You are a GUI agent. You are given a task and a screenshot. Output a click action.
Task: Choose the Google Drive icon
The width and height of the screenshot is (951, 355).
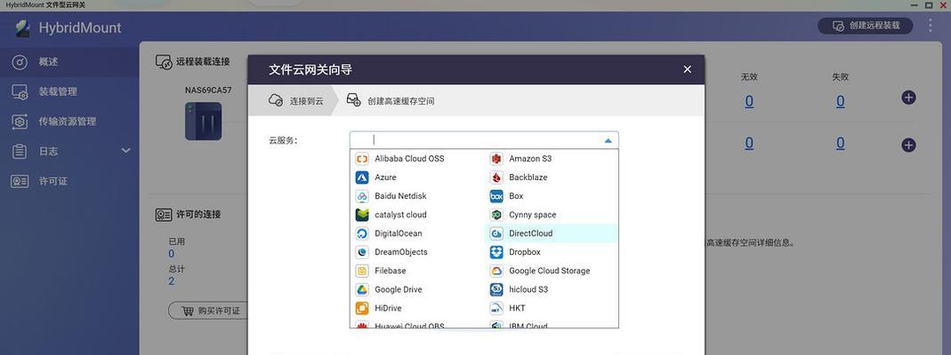pos(362,289)
